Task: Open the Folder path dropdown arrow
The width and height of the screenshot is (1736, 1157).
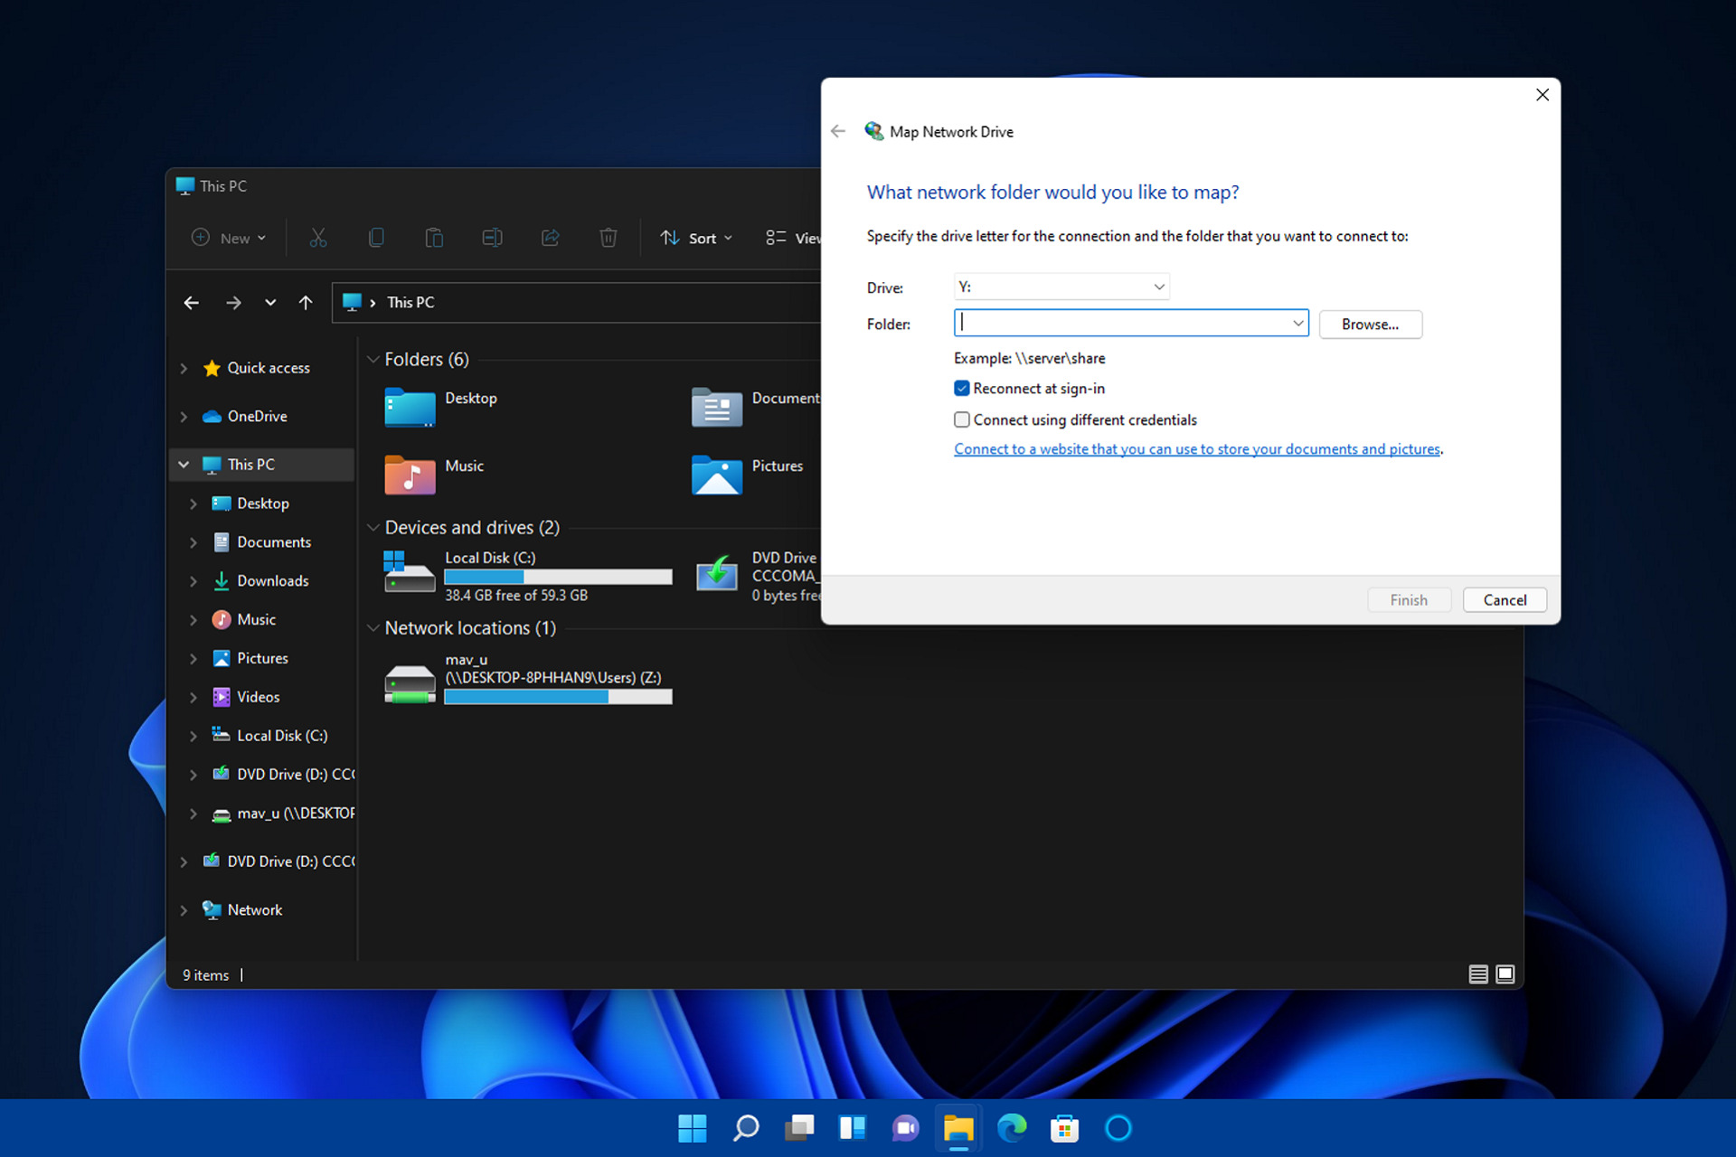Action: 1297,323
